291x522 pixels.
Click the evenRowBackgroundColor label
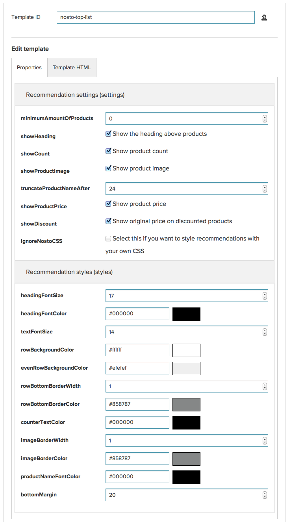(54, 368)
